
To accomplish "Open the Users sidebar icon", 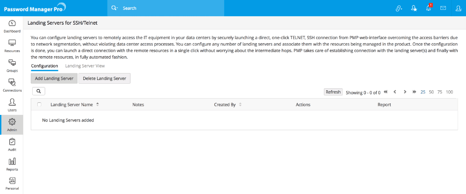I will point(12,102).
